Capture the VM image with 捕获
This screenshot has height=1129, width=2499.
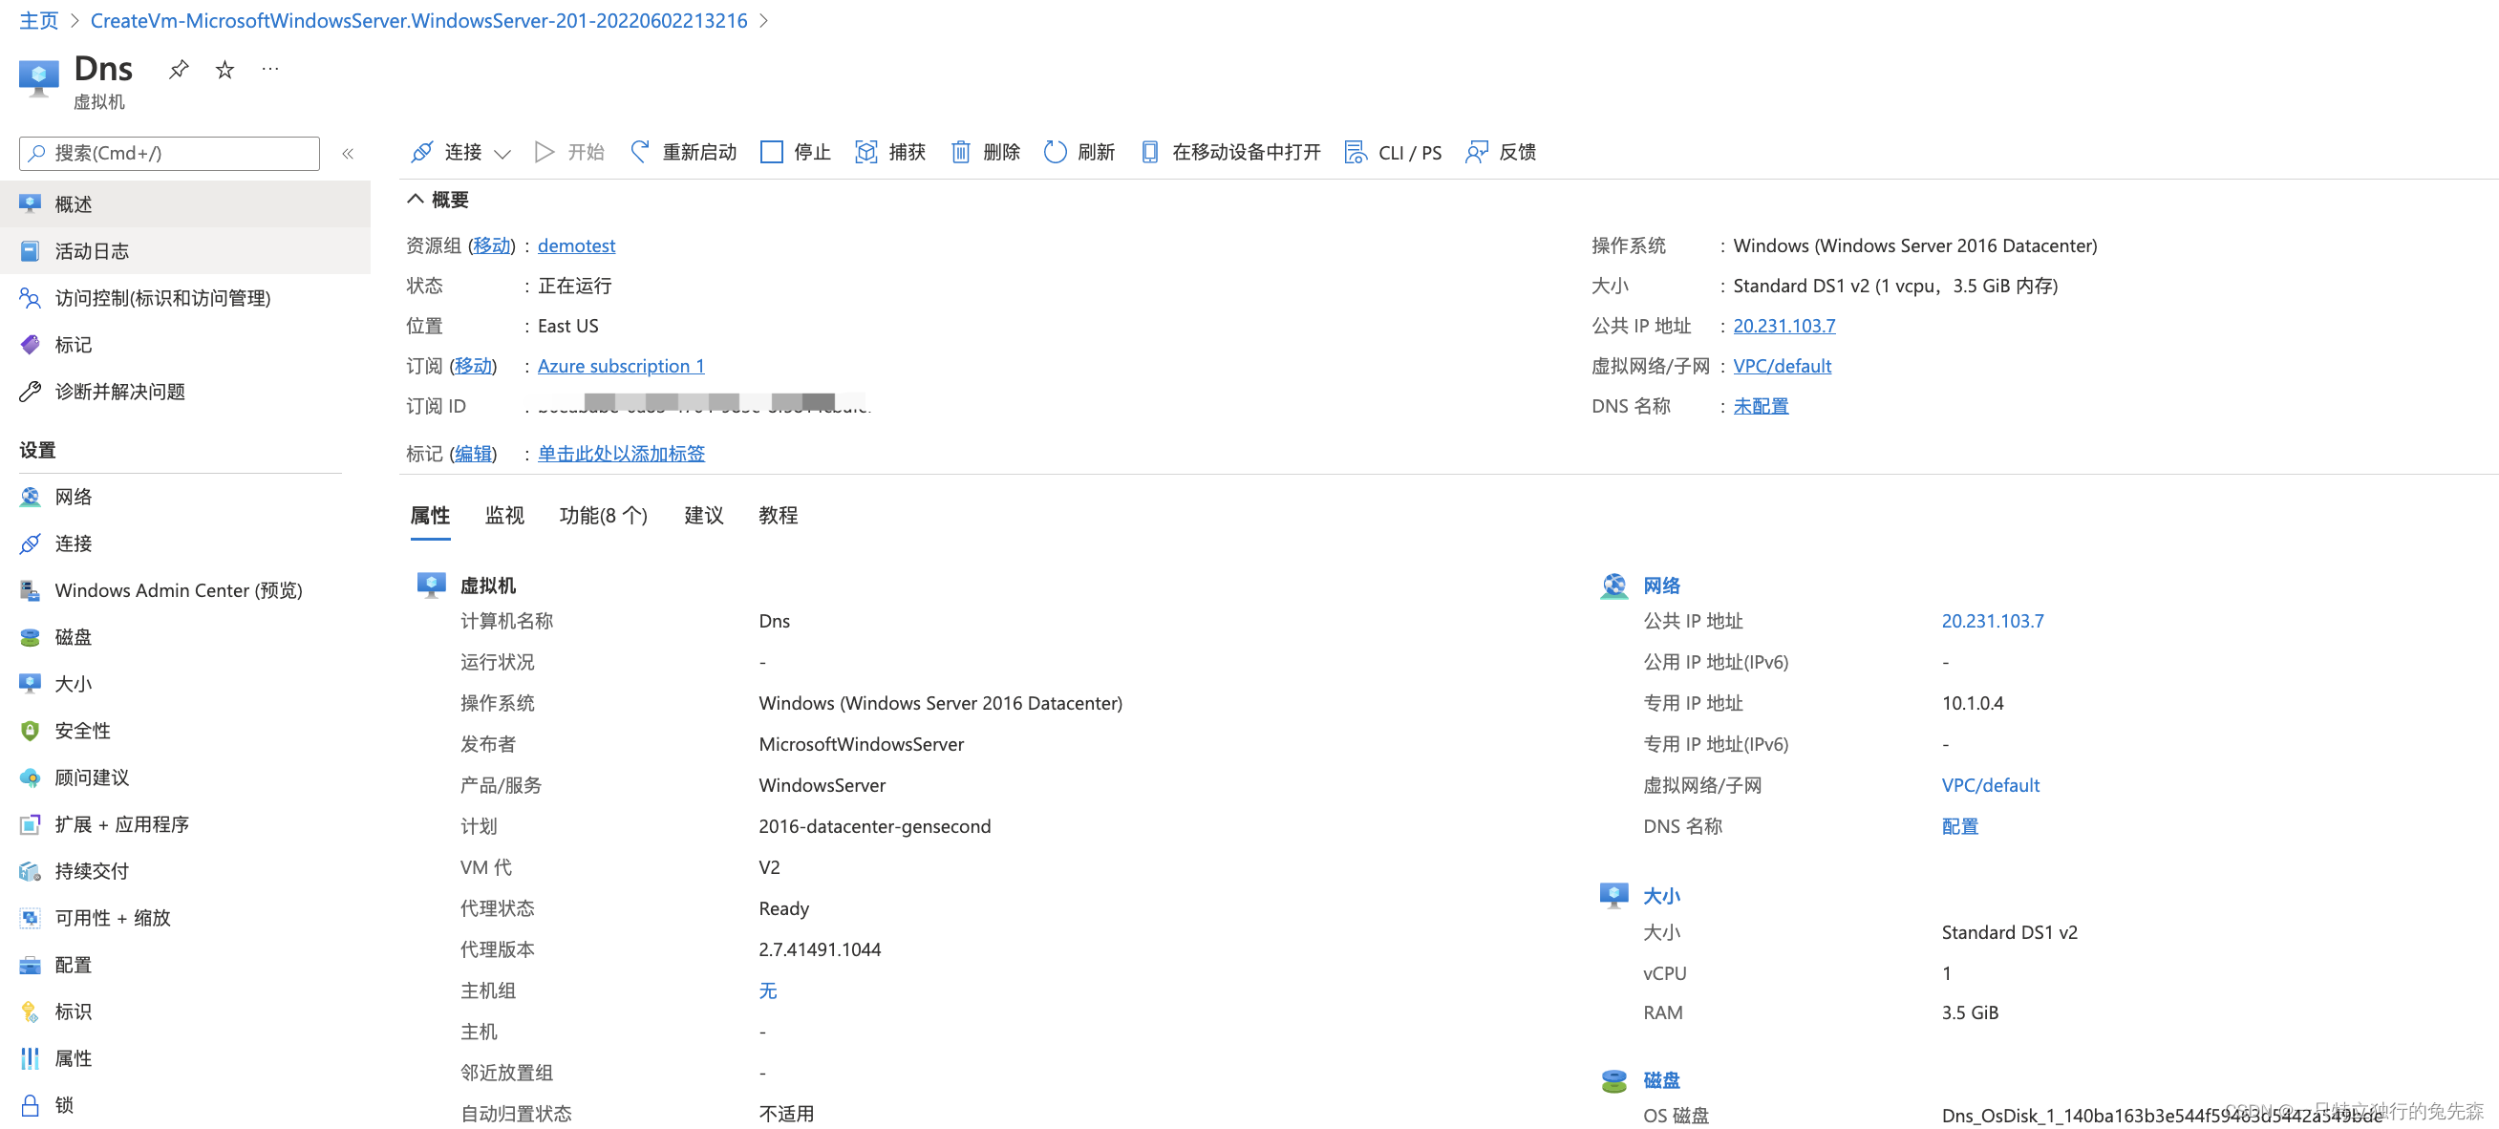coord(890,152)
